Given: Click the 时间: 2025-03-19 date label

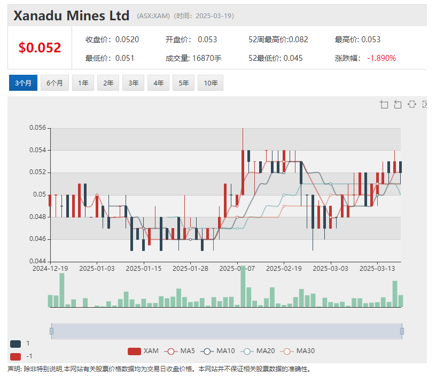Looking at the screenshot, I should tap(204, 16).
